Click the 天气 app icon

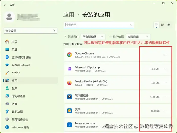pyautogui.click(x=70, y=111)
